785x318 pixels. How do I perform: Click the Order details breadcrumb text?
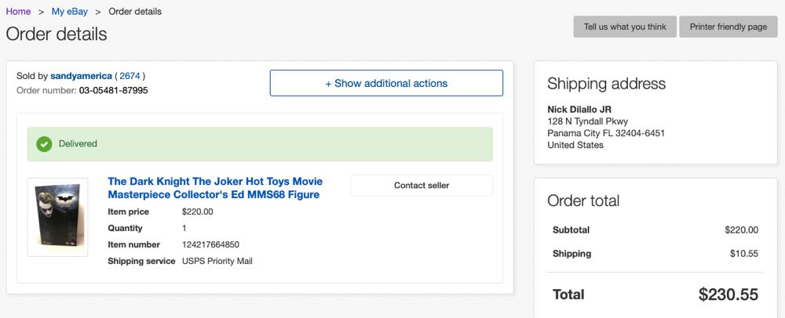pos(135,12)
